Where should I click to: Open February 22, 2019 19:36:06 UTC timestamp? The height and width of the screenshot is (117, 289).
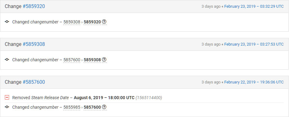(x=254, y=82)
